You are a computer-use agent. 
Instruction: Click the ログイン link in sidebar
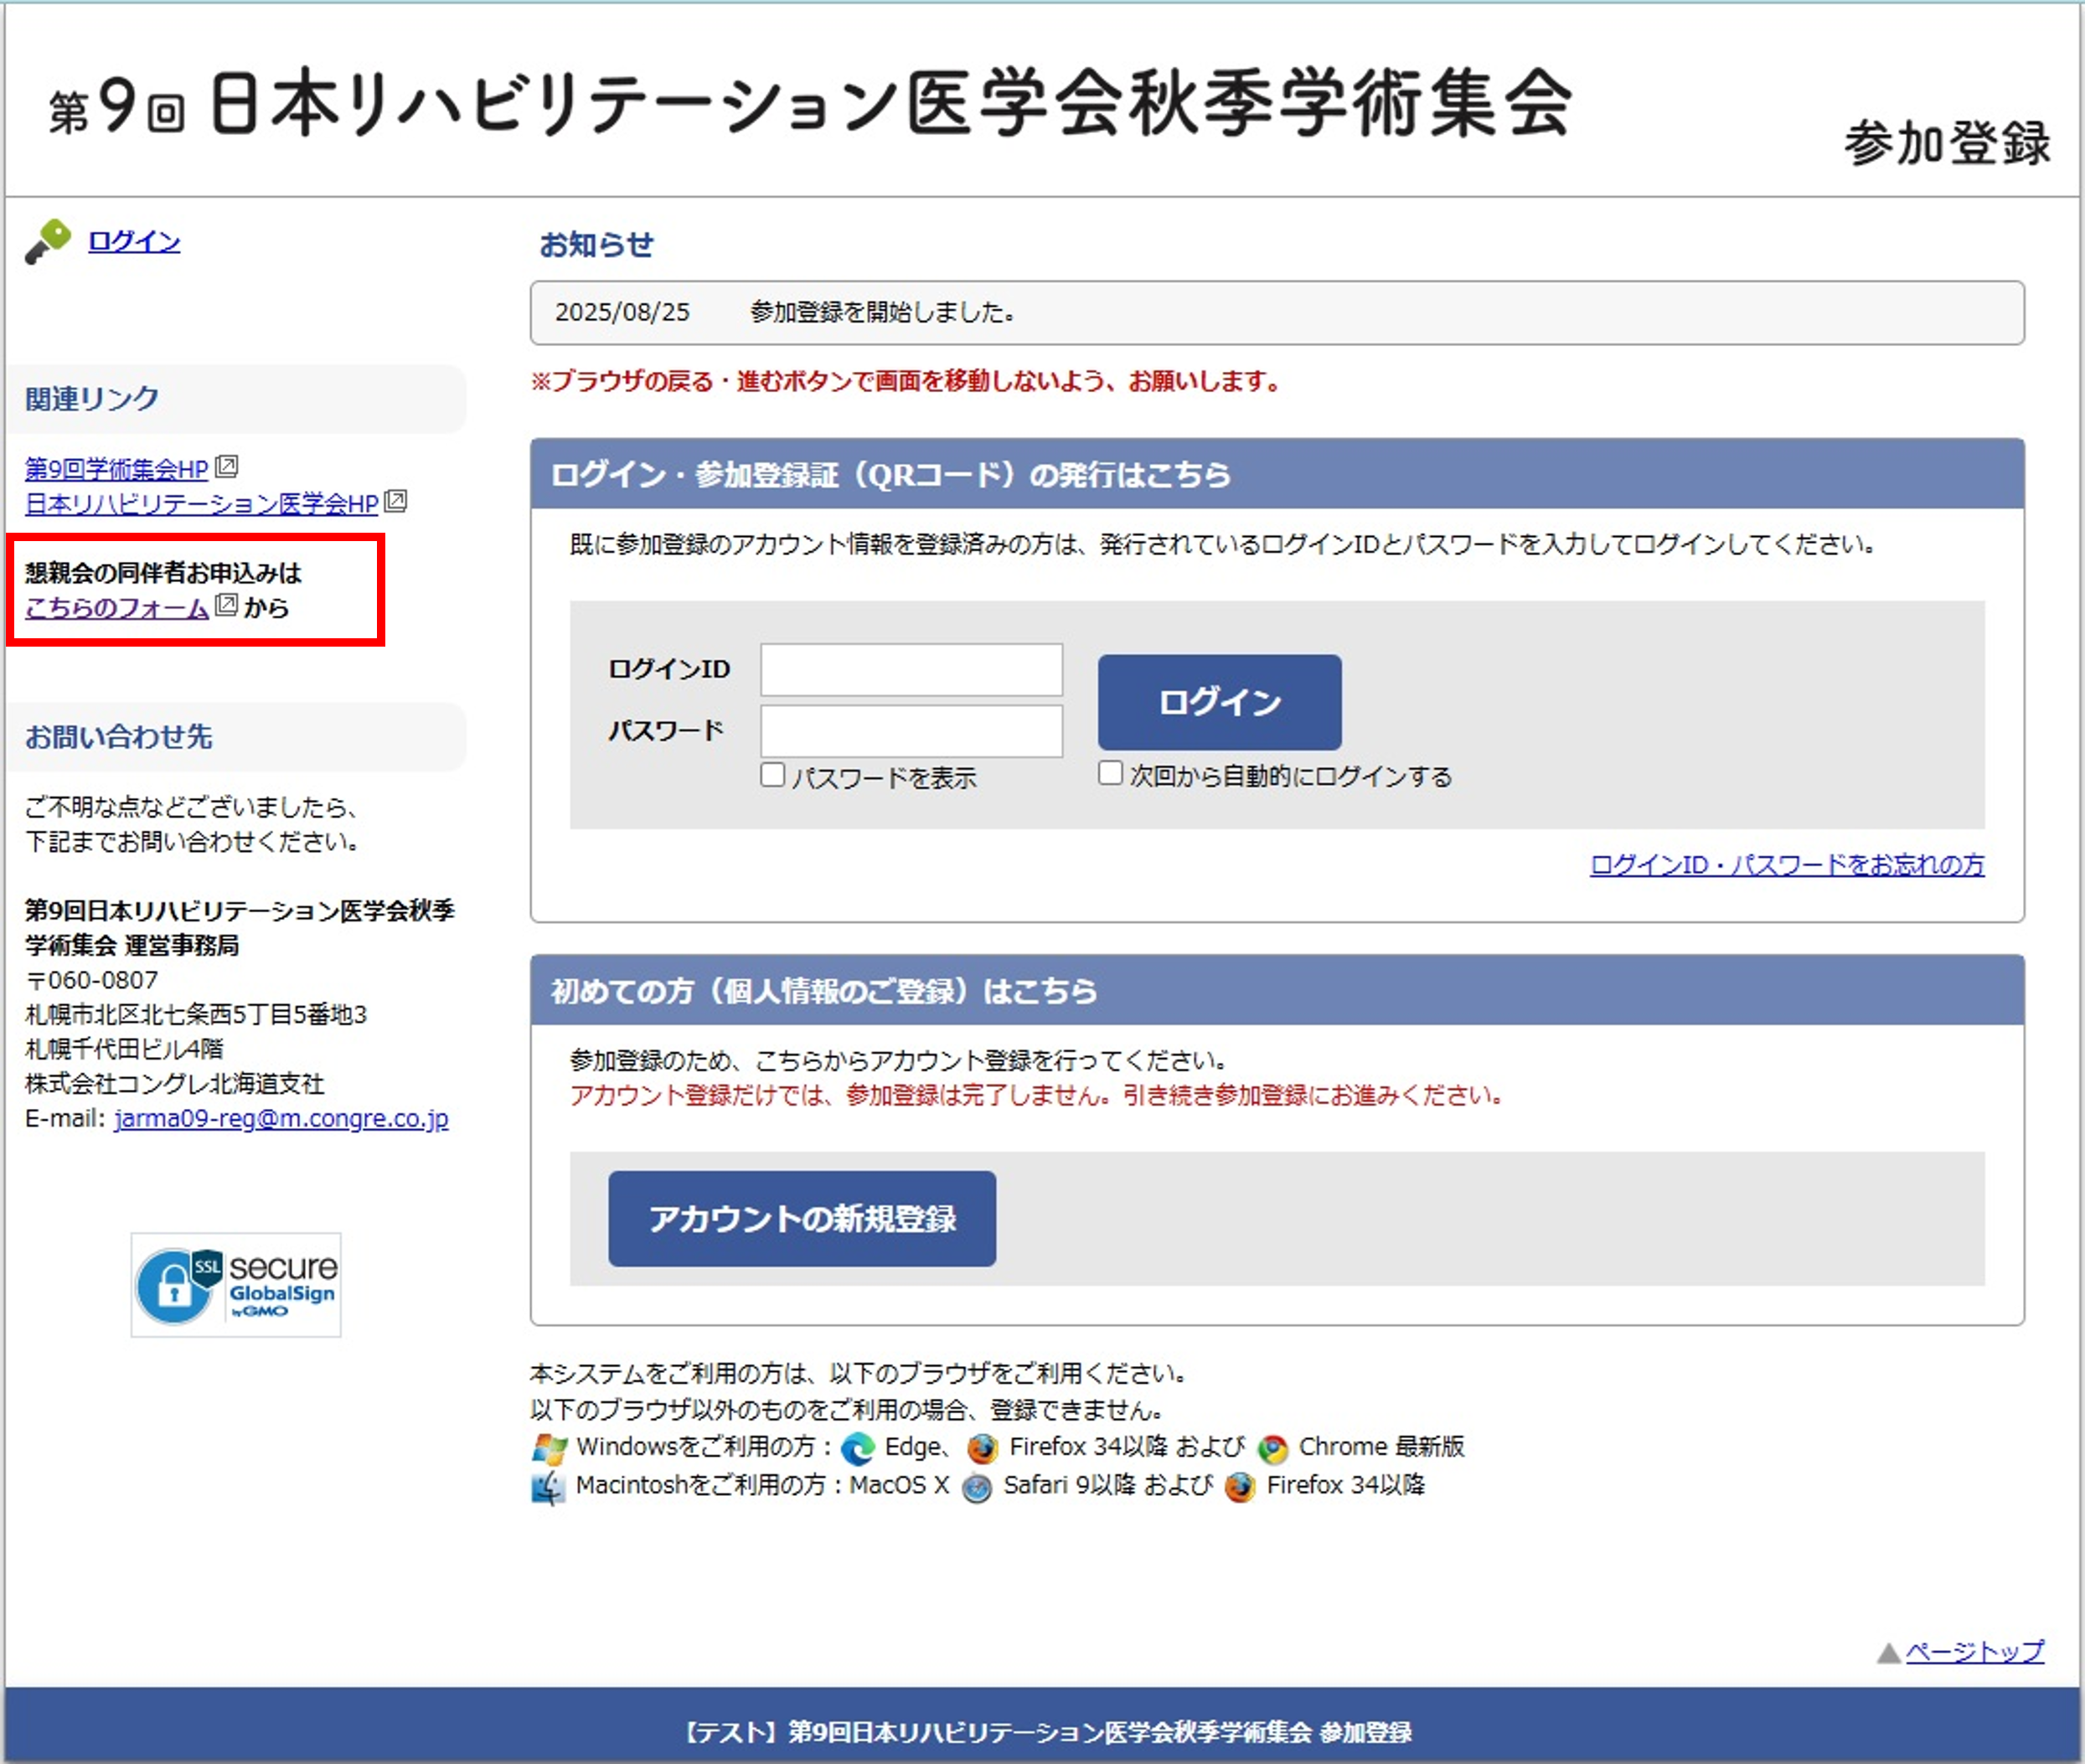pyautogui.click(x=134, y=241)
